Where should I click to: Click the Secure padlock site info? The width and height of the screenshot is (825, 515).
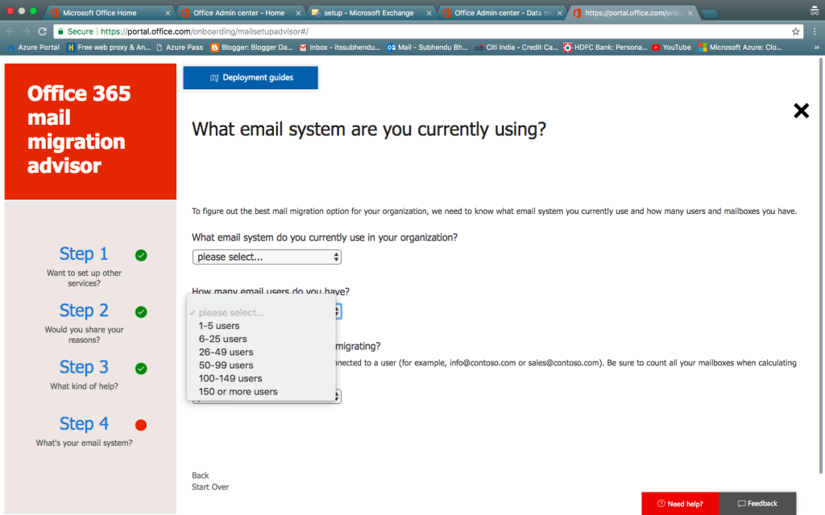[75, 31]
